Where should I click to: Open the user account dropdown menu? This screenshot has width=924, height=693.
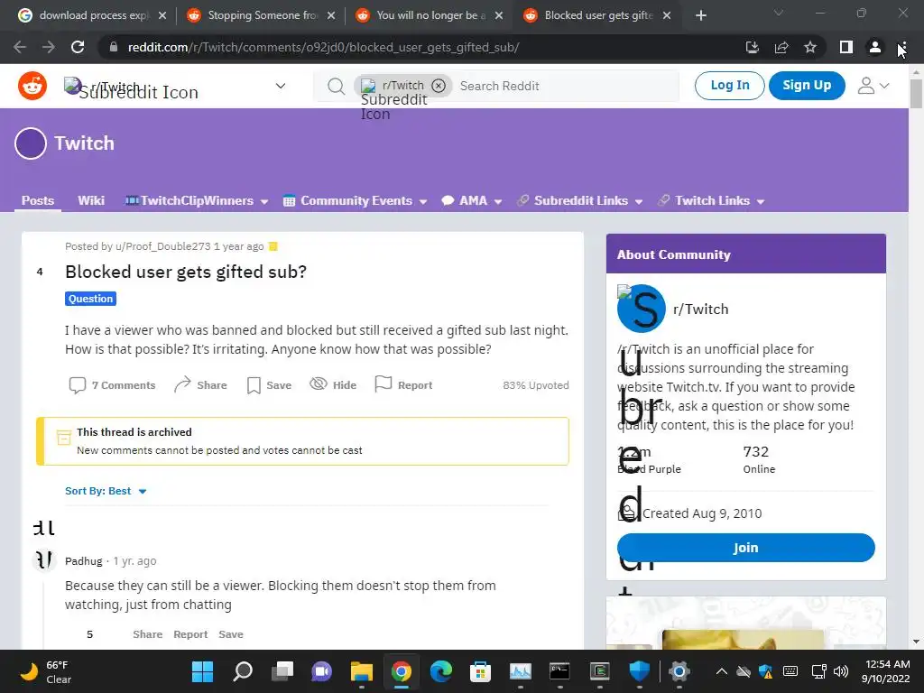click(873, 86)
